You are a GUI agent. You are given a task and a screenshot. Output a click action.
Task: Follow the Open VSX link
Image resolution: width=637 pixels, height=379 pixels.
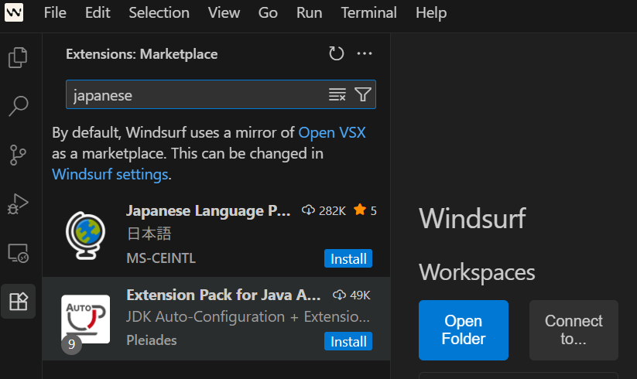click(x=332, y=133)
